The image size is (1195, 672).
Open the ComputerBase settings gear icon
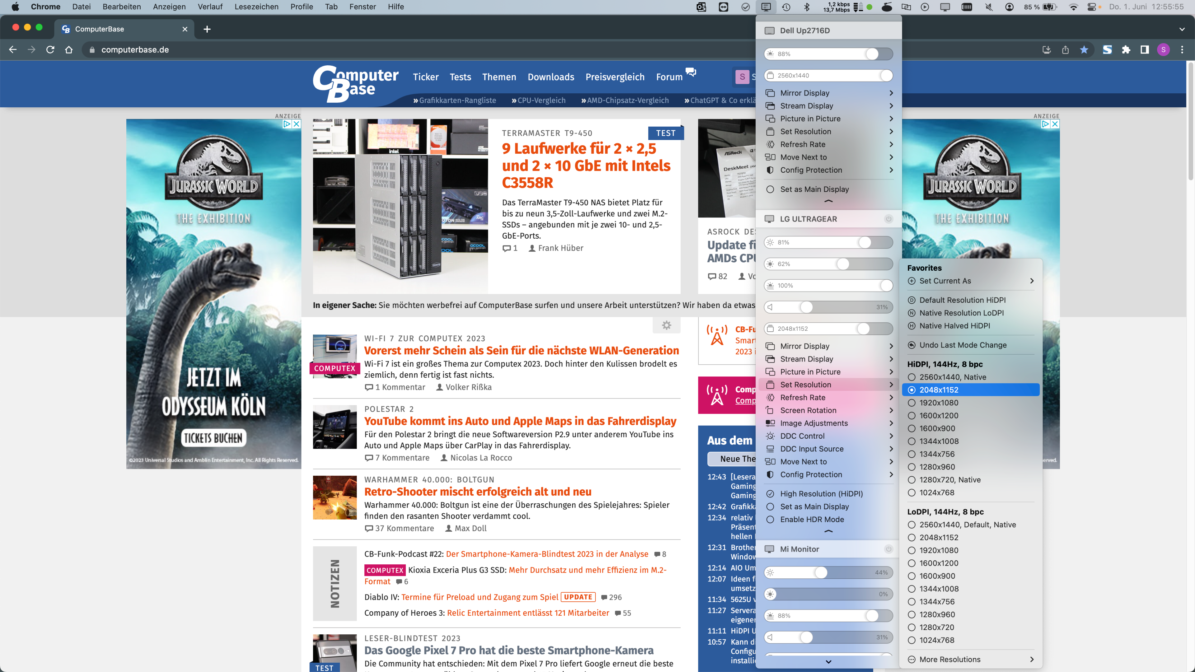tap(666, 325)
